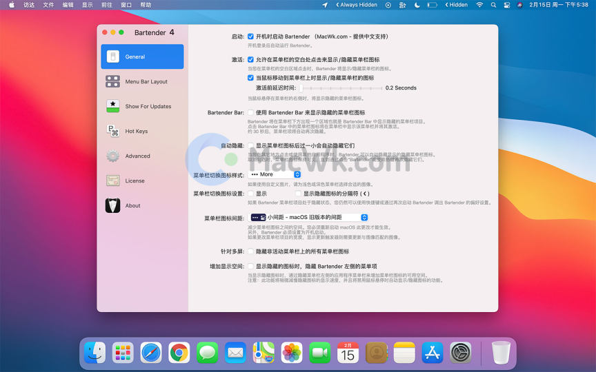
Task: Enable hide menus left of Bartender checkbox
Action: (x=250, y=266)
